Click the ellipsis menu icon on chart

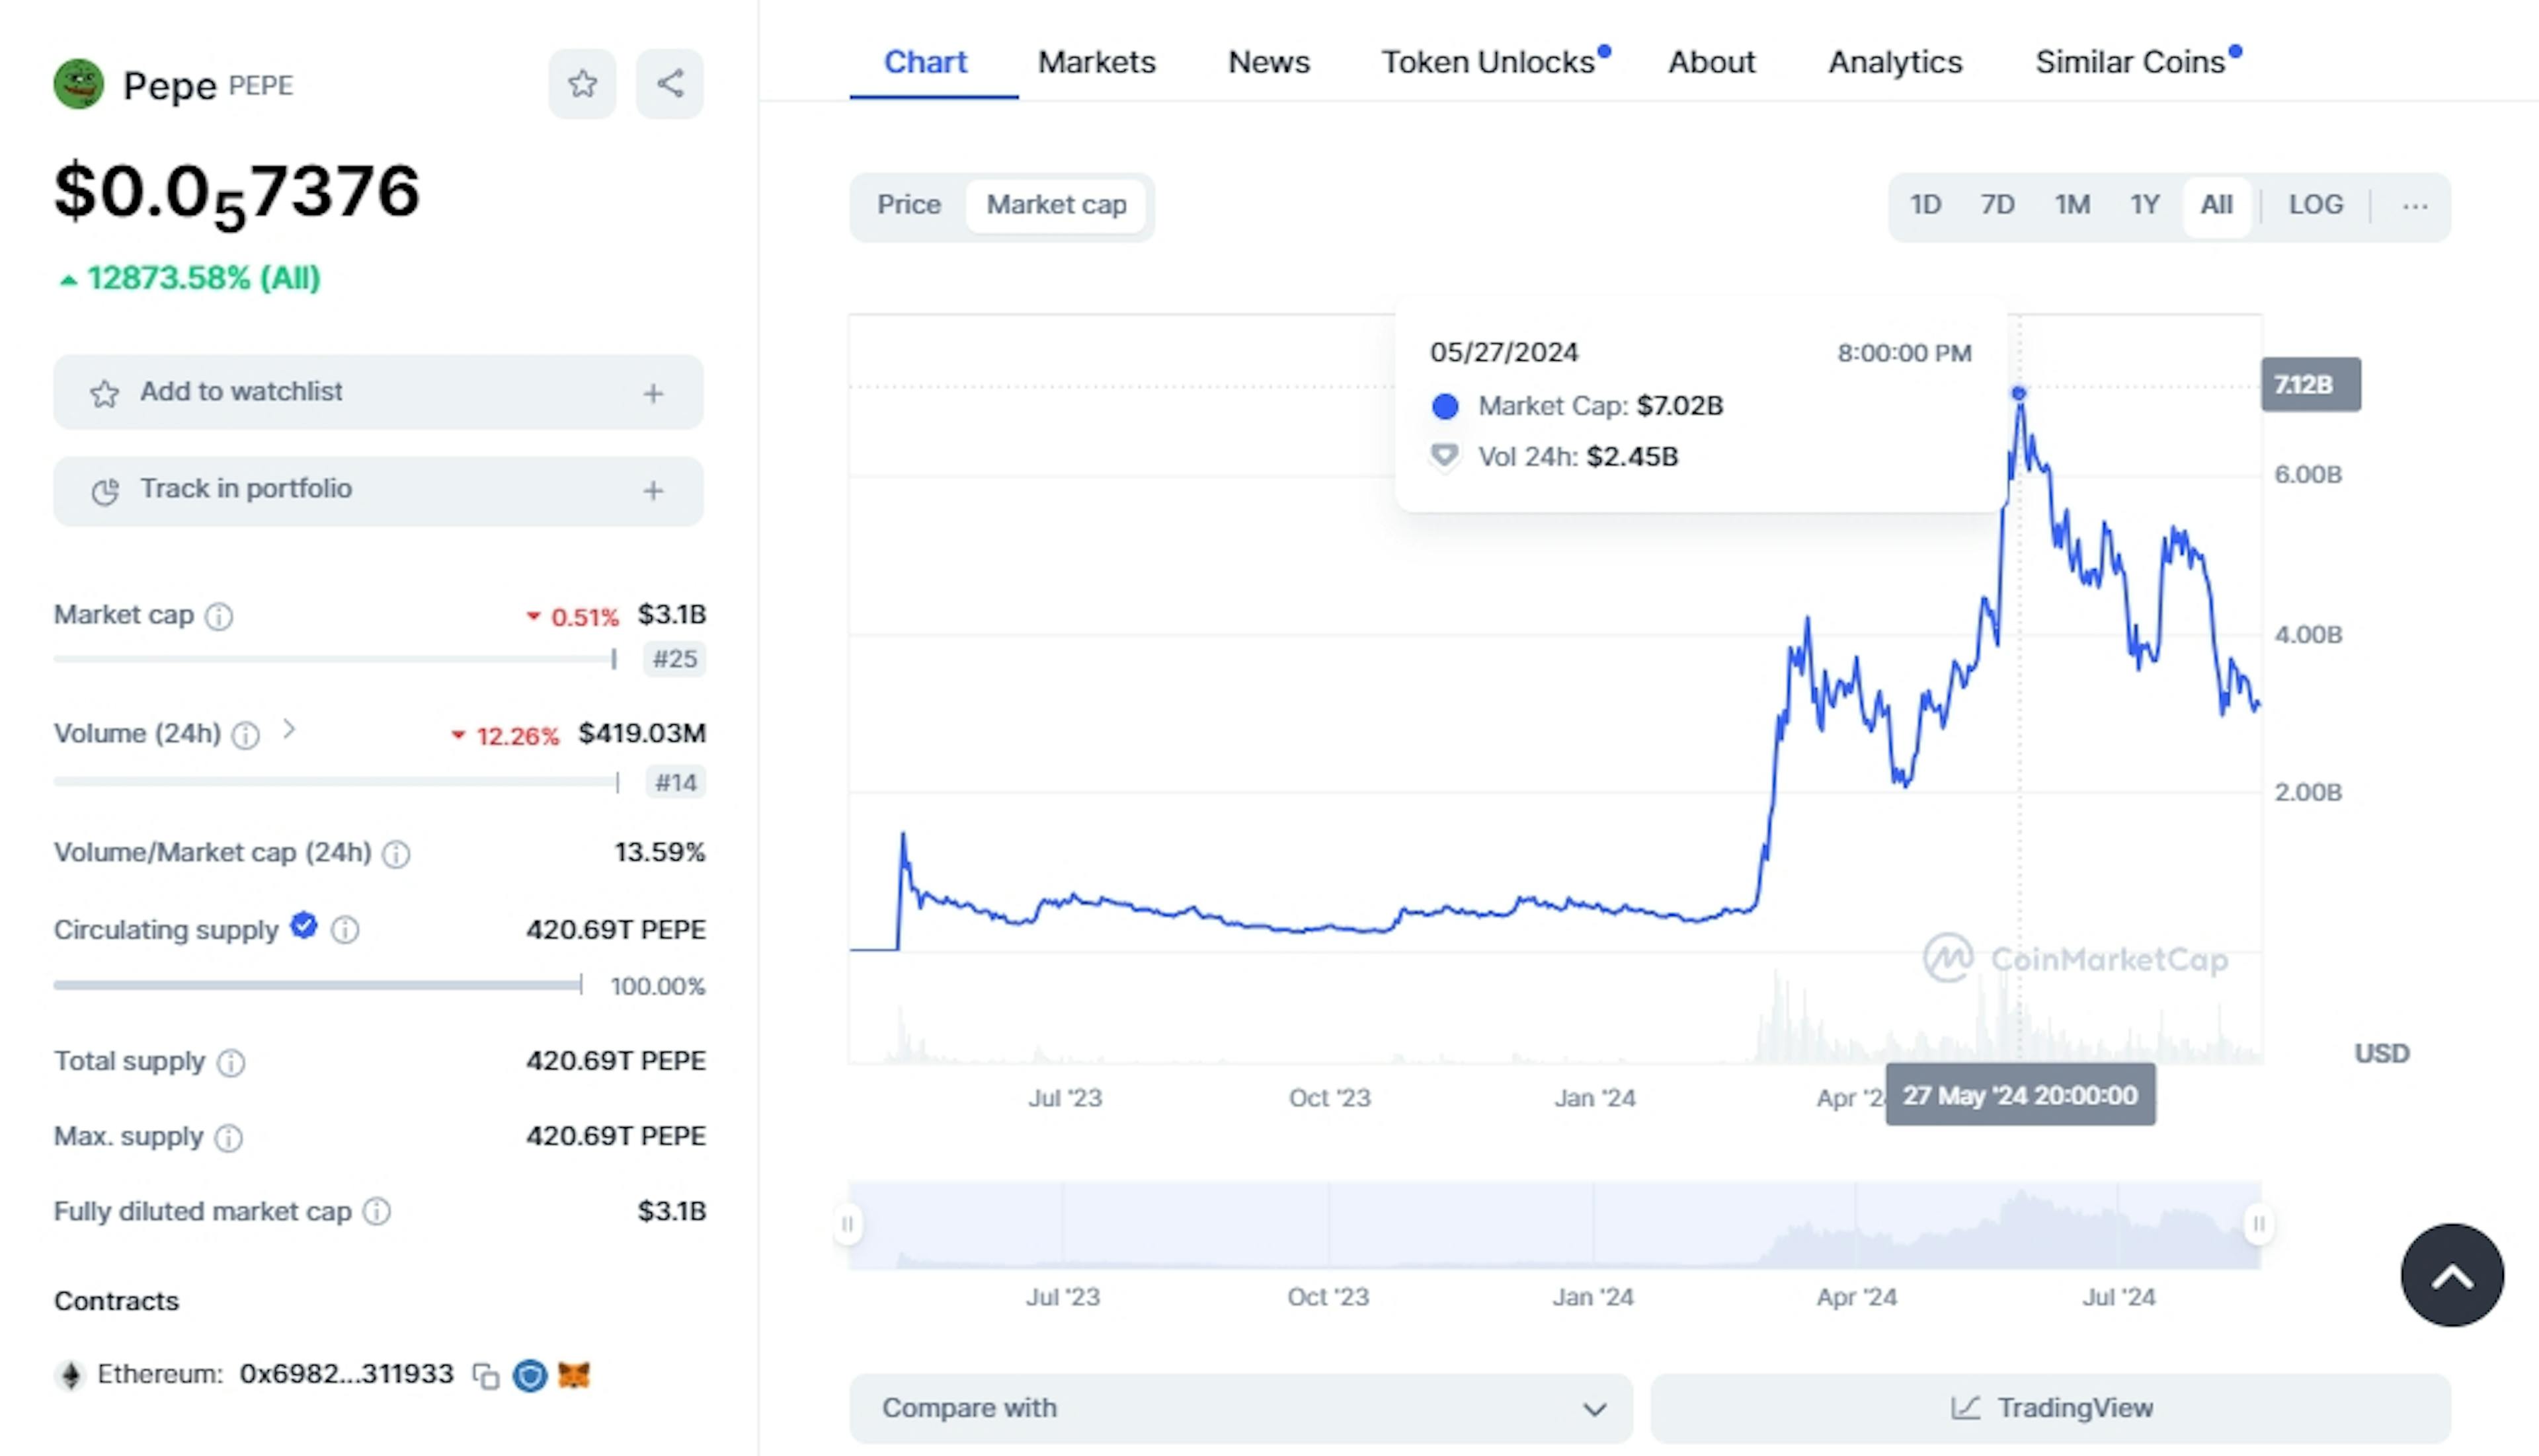click(2417, 204)
